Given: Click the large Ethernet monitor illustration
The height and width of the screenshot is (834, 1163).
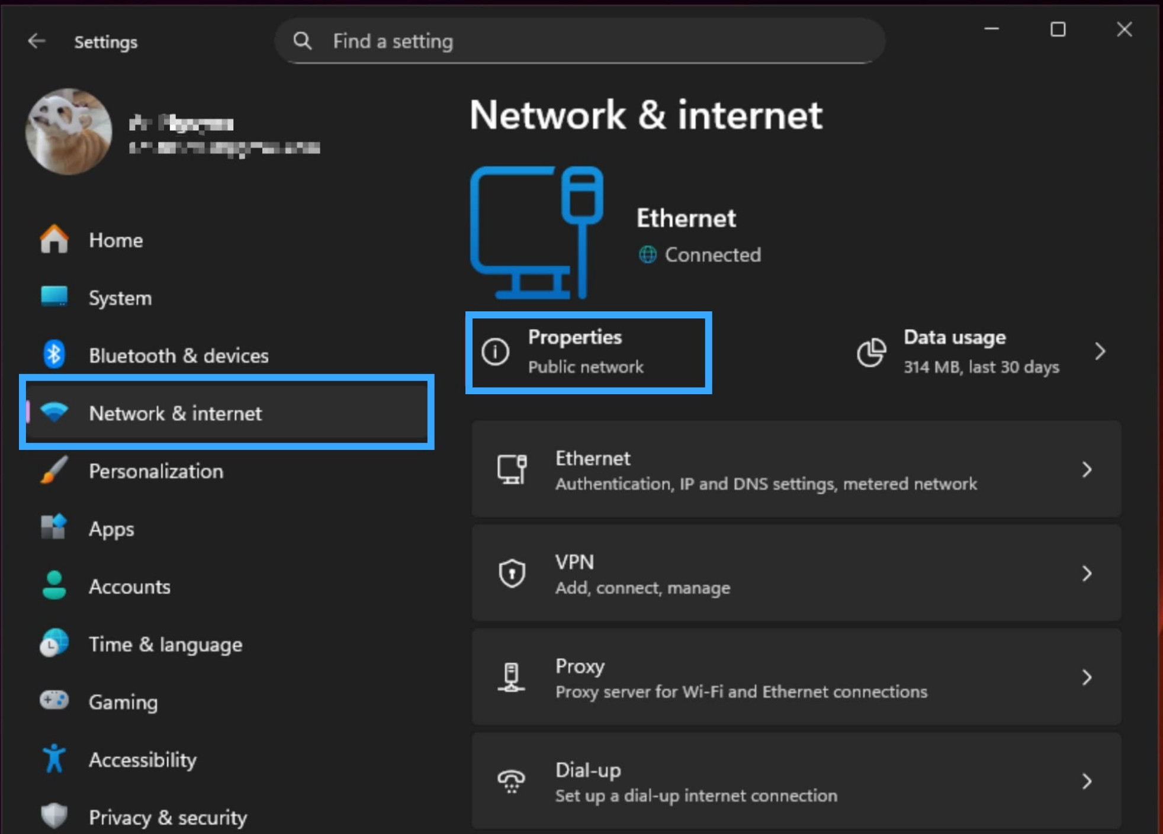Looking at the screenshot, I should tap(536, 232).
